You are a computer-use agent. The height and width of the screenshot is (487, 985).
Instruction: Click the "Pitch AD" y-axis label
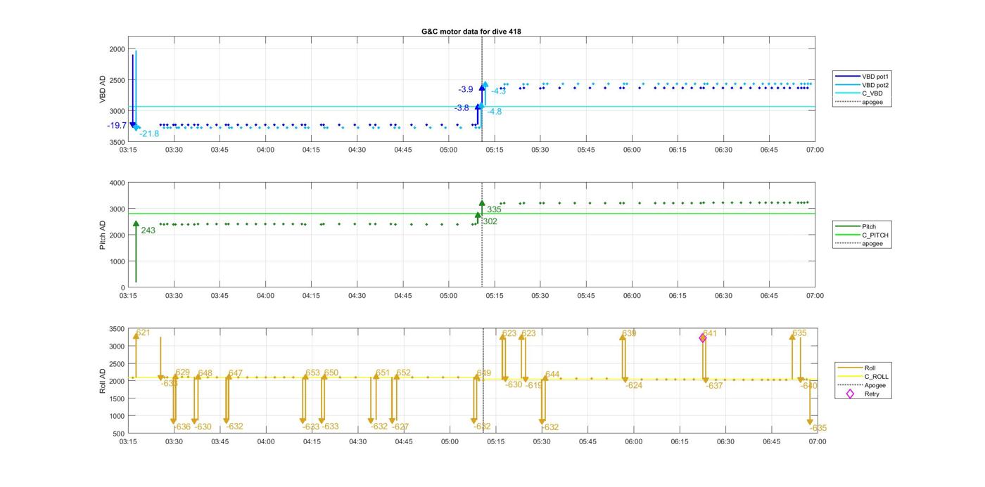coord(103,235)
